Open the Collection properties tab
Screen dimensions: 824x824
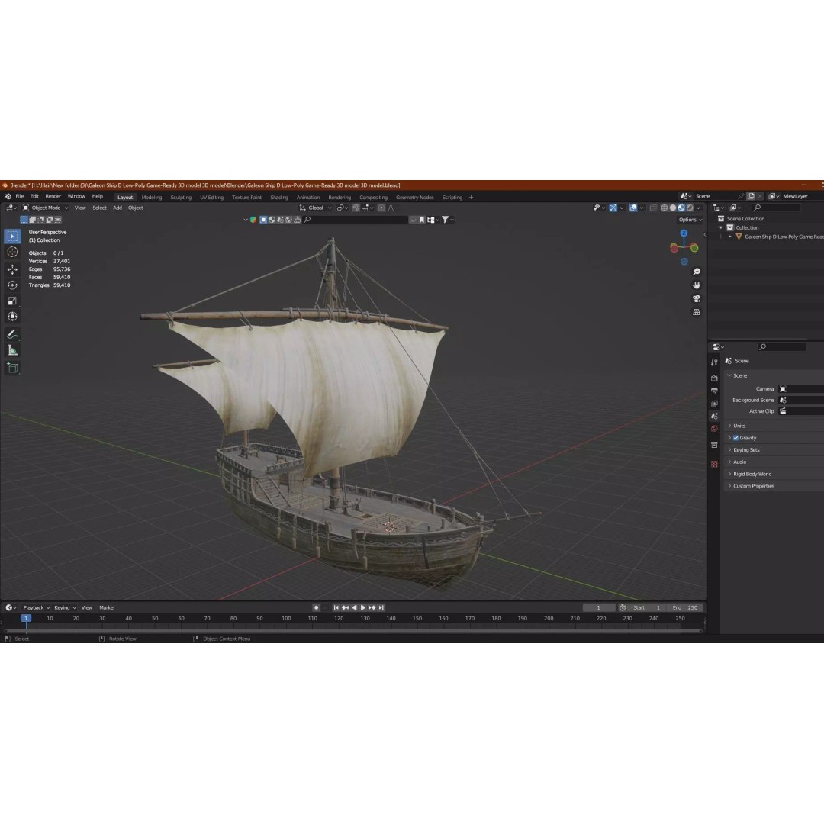[x=714, y=445]
